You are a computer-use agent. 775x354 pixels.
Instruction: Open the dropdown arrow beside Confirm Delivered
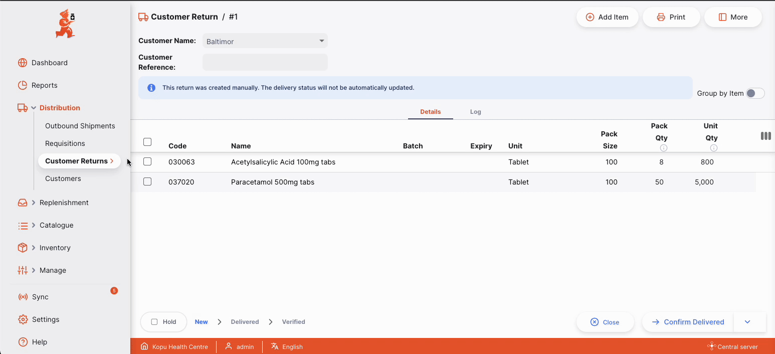[x=747, y=322]
